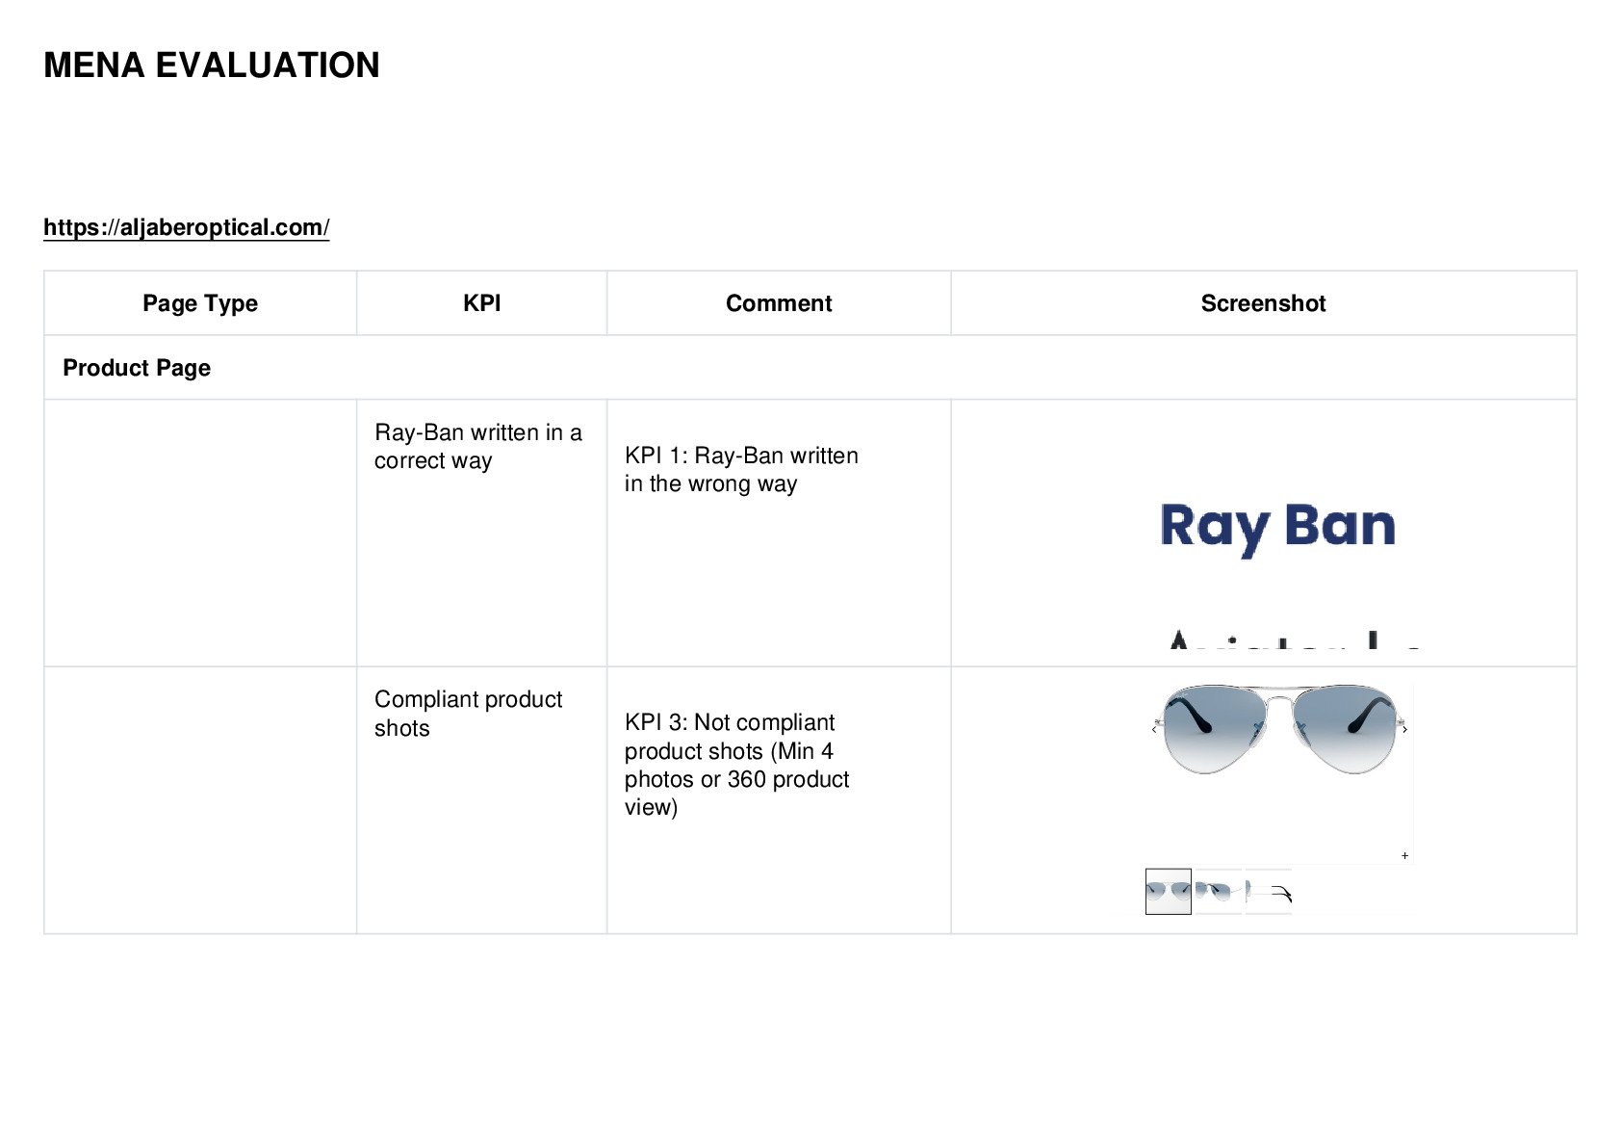Click the 'Ray-Ban written in a correct way' cell

tap(478, 446)
